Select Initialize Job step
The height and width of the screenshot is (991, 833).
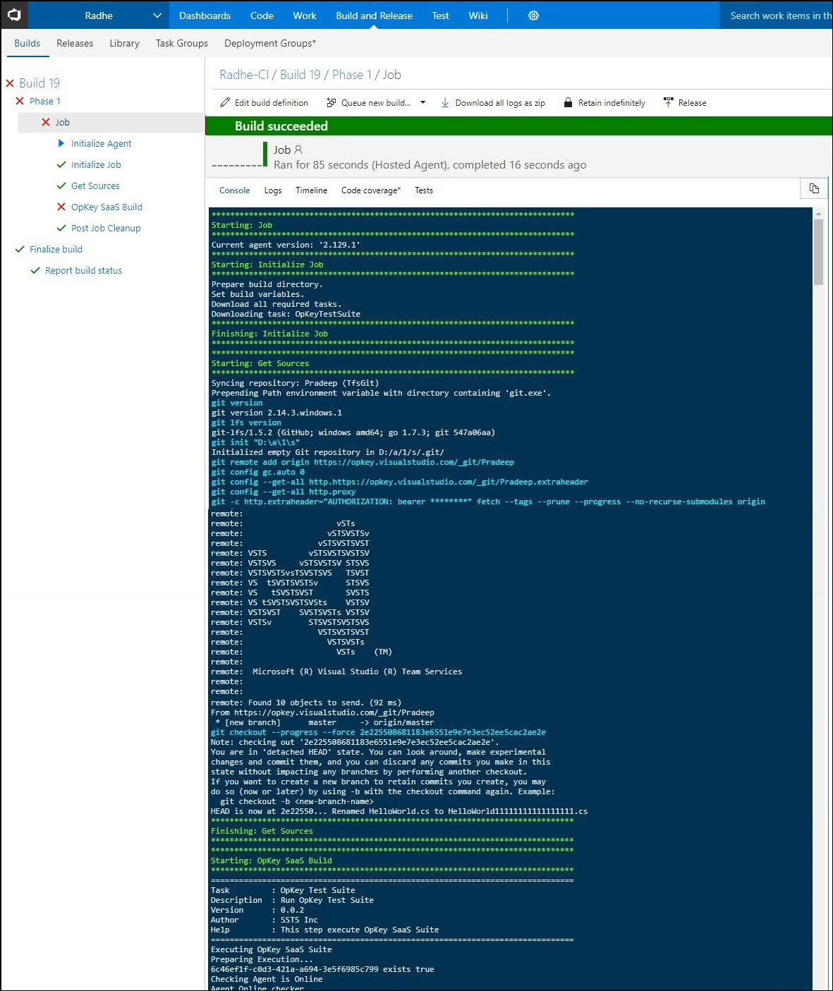pyautogui.click(x=96, y=164)
